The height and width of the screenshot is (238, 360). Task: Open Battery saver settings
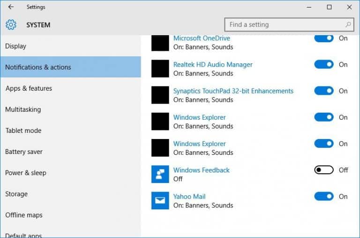[70, 152]
